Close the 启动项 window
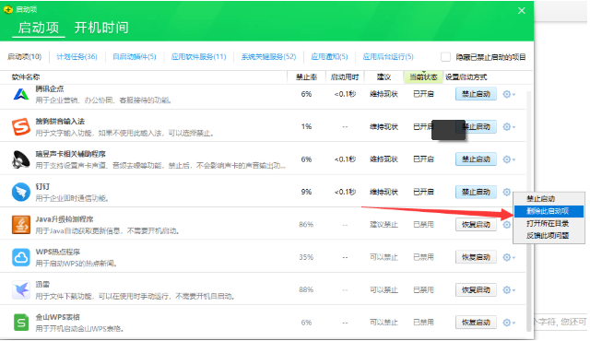Viewport: 590px width, 341px height. (522, 10)
